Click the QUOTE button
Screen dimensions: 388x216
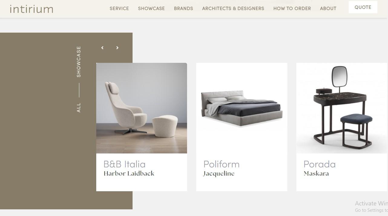pos(363,7)
